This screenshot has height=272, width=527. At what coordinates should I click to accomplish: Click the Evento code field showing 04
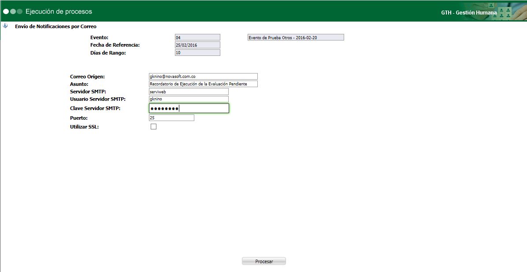pyautogui.click(x=197, y=37)
